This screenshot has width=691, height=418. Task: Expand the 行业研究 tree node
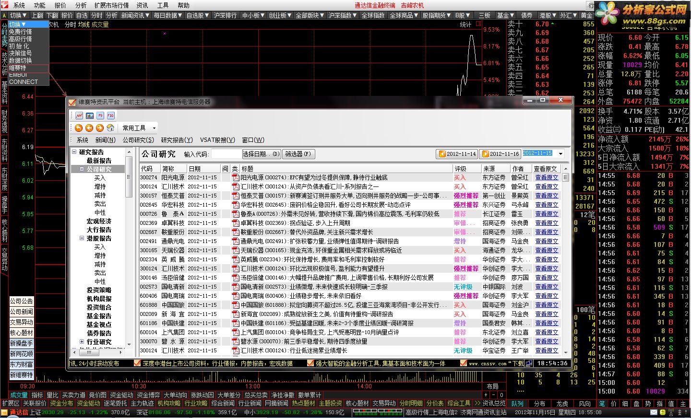[x=82, y=342]
